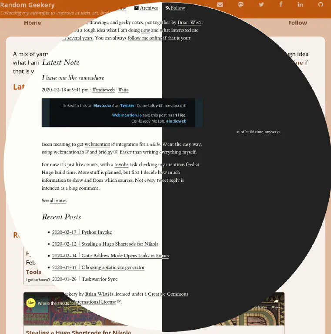The image size is (331, 334).
Task: Click 'as of build time, anyways' note
Action: 258,132
